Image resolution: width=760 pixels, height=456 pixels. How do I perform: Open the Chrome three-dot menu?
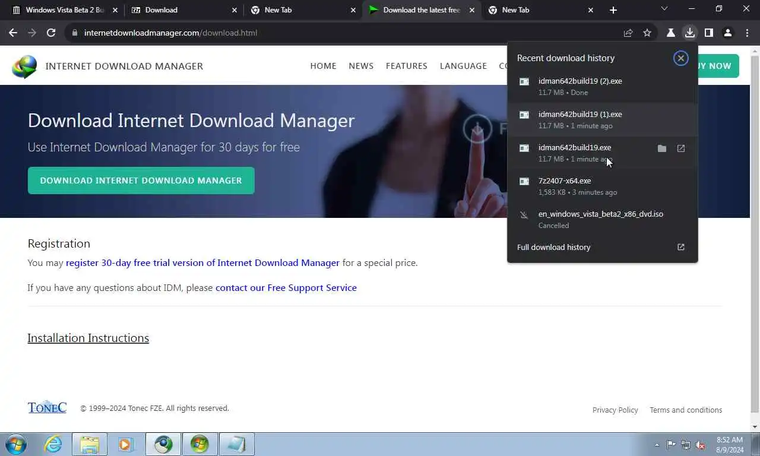pyautogui.click(x=747, y=33)
